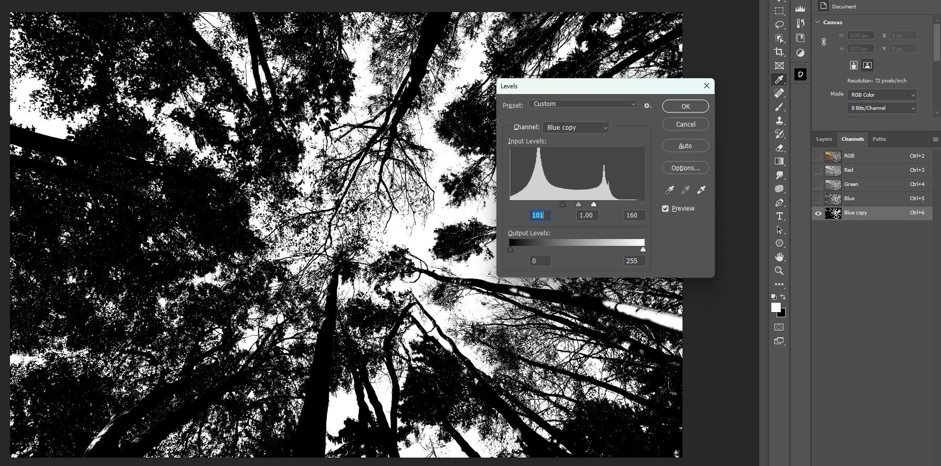Select the Frame tool
Viewport: 941px width, 466px height.
pyautogui.click(x=779, y=66)
